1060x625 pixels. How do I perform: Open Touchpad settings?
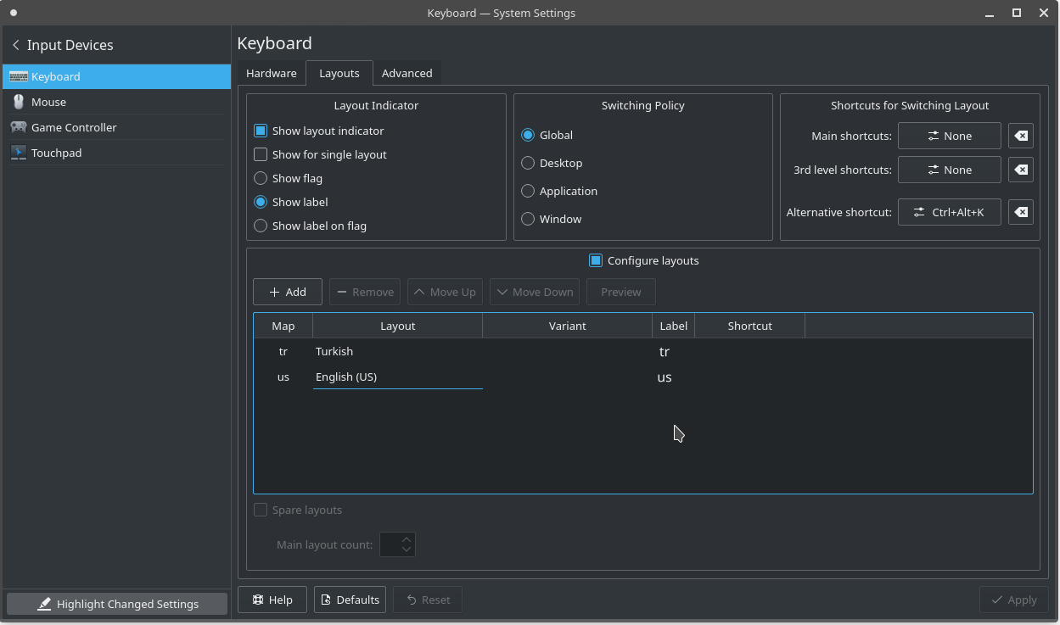click(x=55, y=153)
